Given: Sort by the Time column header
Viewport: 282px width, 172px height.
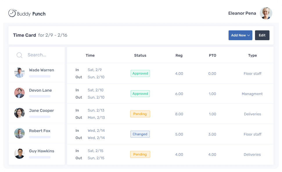Looking at the screenshot, I should tap(90, 56).
